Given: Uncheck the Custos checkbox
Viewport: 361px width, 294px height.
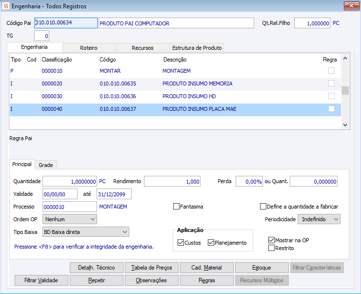Looking at the screenshot, I should point(181,243).
